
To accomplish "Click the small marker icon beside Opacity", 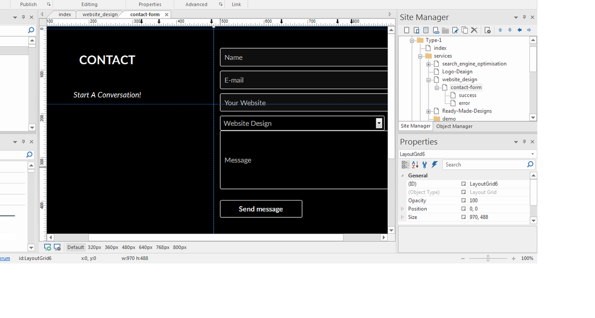I will point(463,201).
